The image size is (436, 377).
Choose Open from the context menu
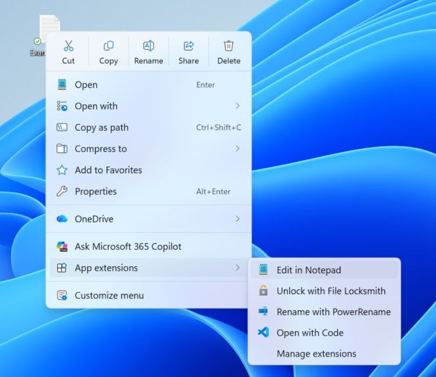click(x=149, y=85)
